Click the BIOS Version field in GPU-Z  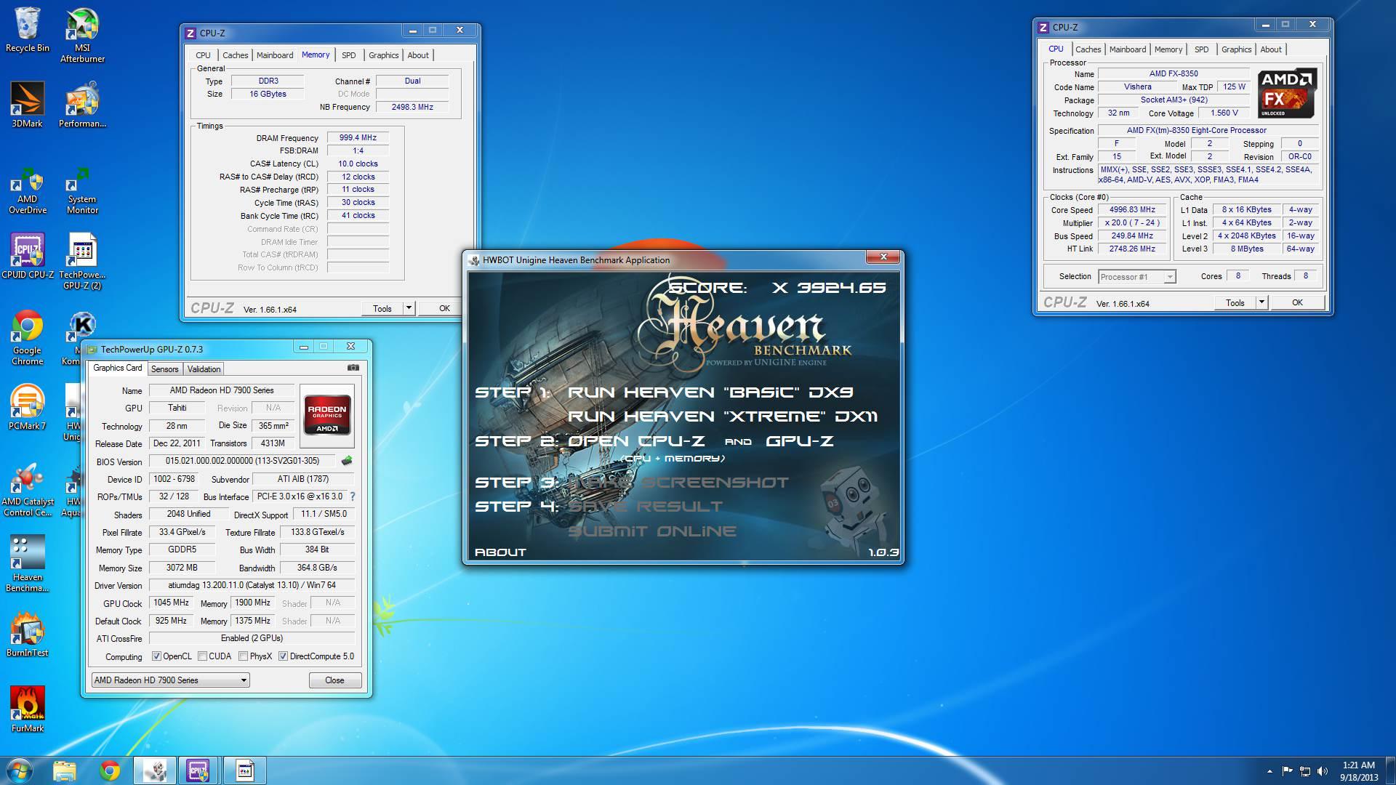(x=242, y=461)
